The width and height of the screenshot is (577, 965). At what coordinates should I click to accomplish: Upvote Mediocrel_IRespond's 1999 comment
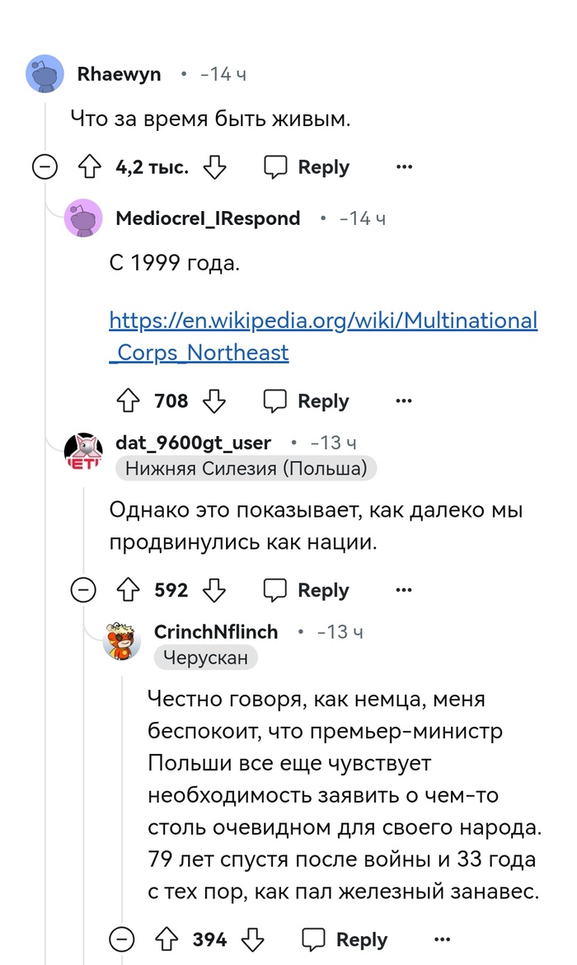pyautogui.click(x=128, y=401)
